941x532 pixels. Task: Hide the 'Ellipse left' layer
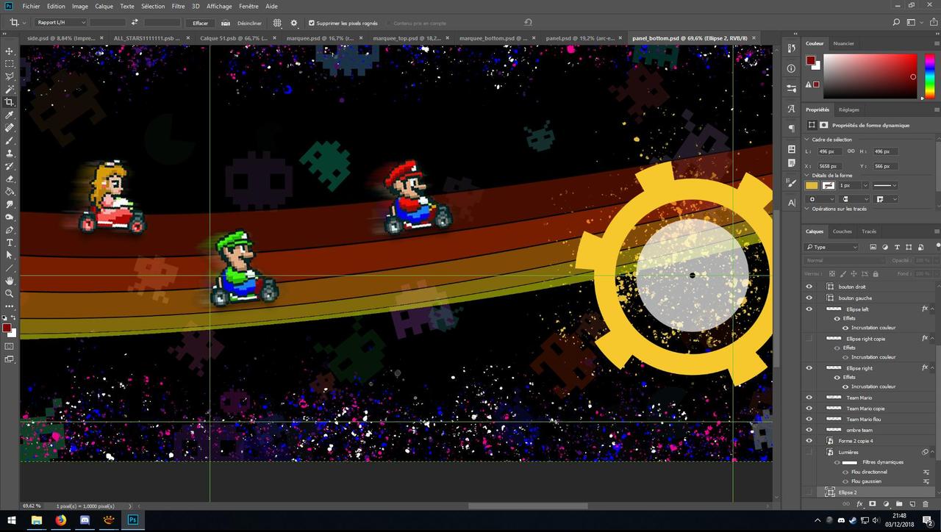pos(809,309)
